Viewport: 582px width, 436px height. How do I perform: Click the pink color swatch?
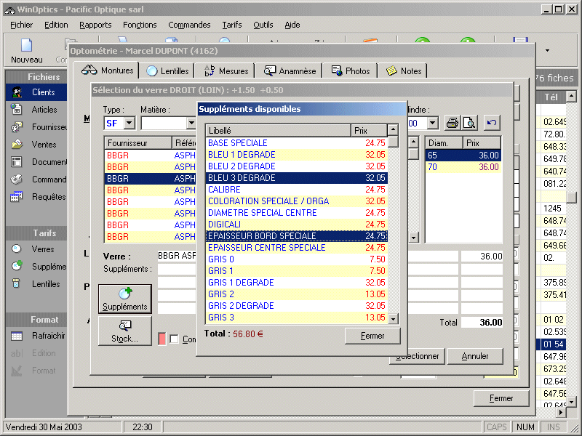(x=162, y=339)
